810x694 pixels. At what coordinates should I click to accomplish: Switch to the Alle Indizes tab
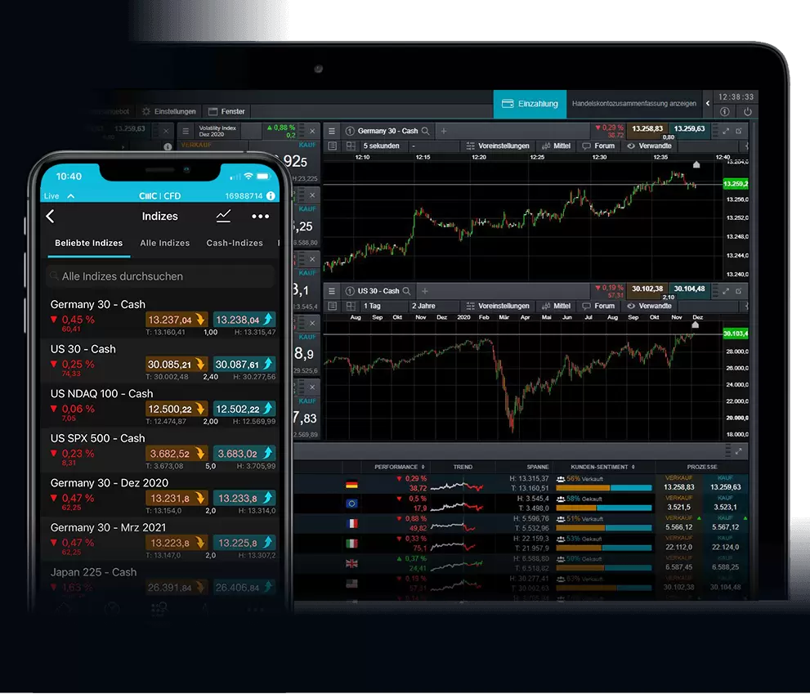[x=164, y=243]
